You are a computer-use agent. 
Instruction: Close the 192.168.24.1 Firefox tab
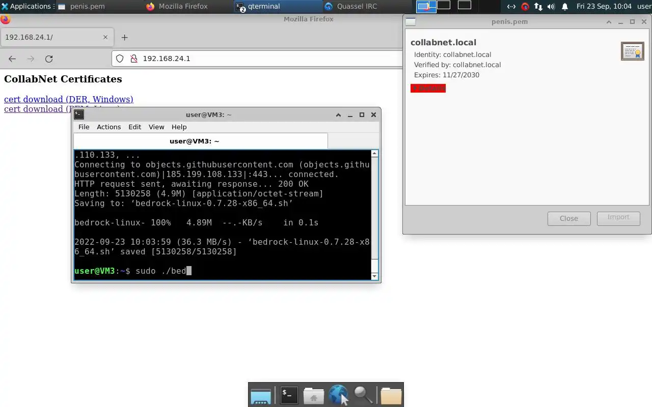point(105,37)
